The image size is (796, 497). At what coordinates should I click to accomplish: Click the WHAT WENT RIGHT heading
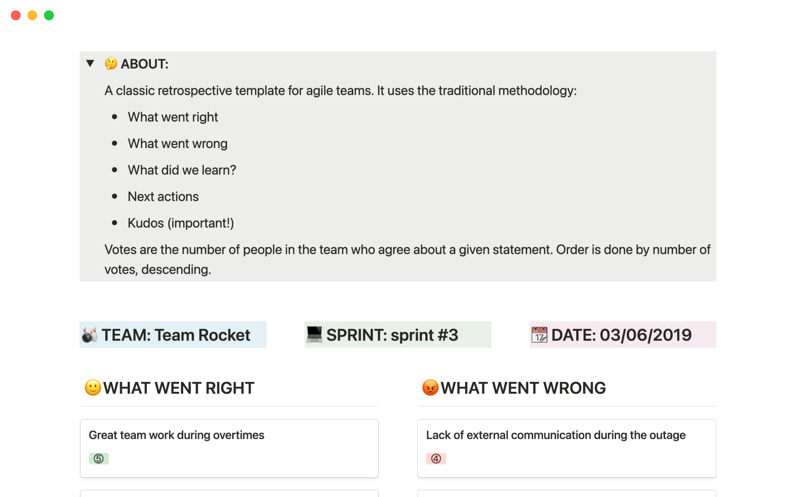pyautogui.click(x=179, y=388)
